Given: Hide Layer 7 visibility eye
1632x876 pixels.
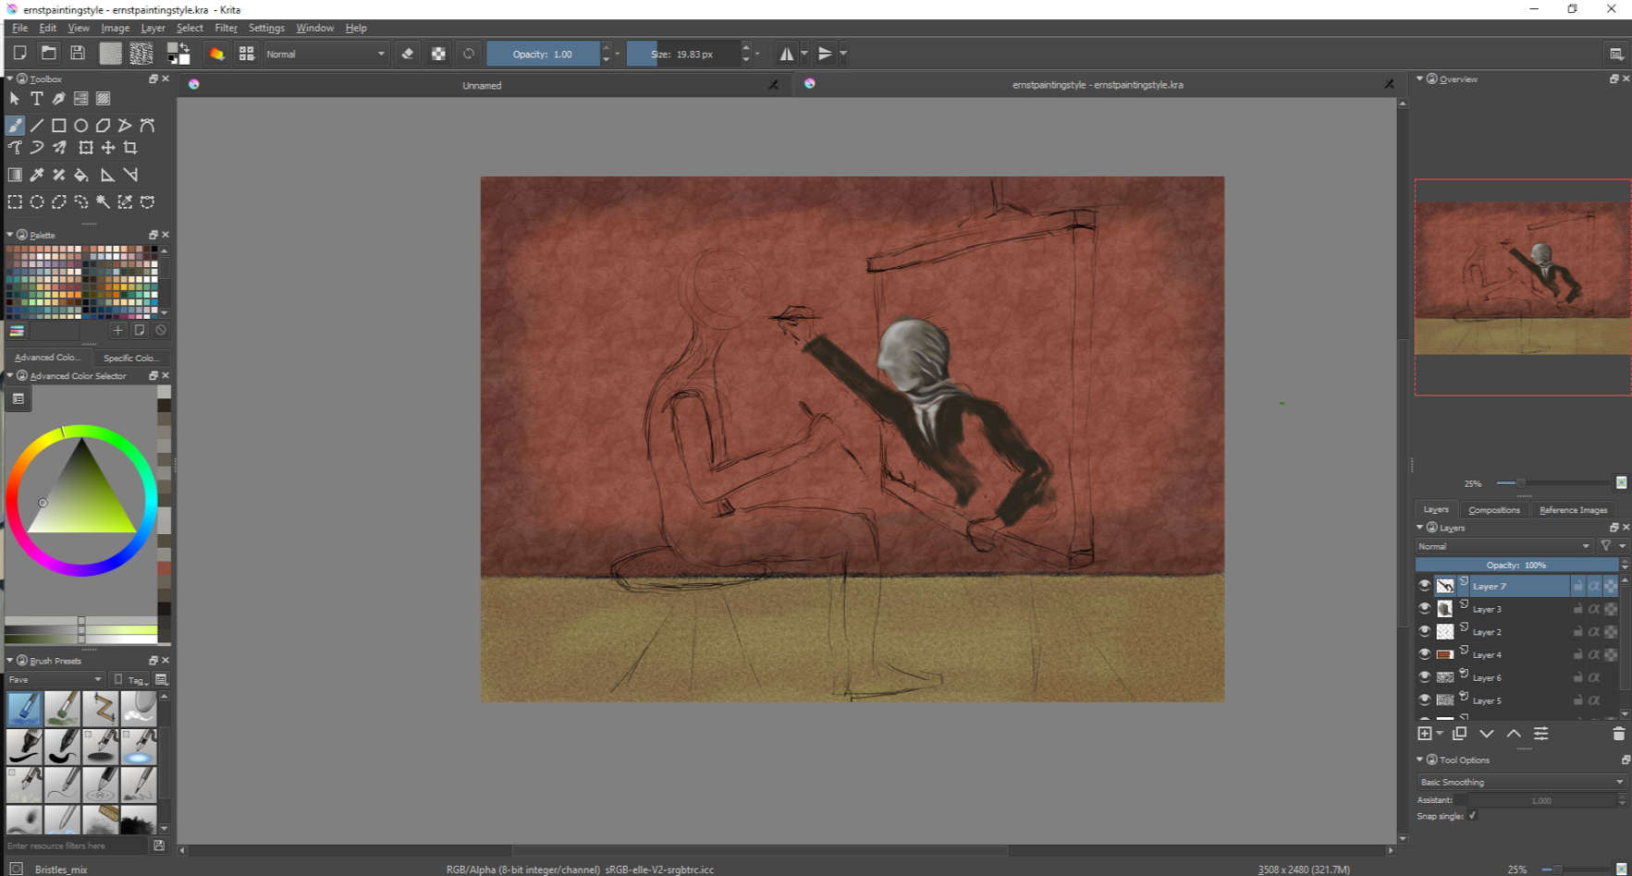Looking at the screenshot, I should pyautogui.click(x=1424, y=586).
